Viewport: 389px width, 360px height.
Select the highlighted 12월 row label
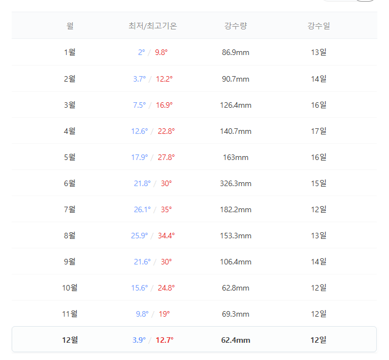click(69, 340)
